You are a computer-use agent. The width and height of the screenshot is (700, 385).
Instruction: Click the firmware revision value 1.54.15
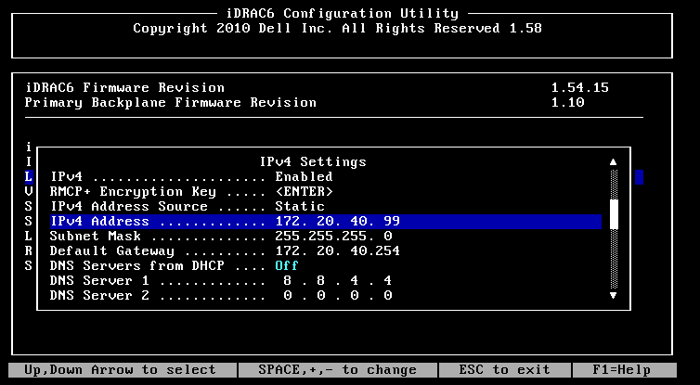[580, 87]
